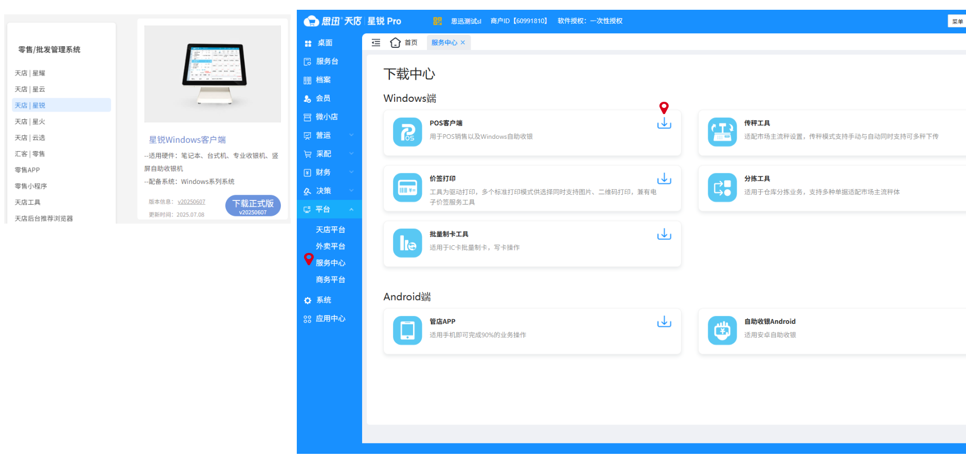Click the home icon beside 首页

click(395, 43)
